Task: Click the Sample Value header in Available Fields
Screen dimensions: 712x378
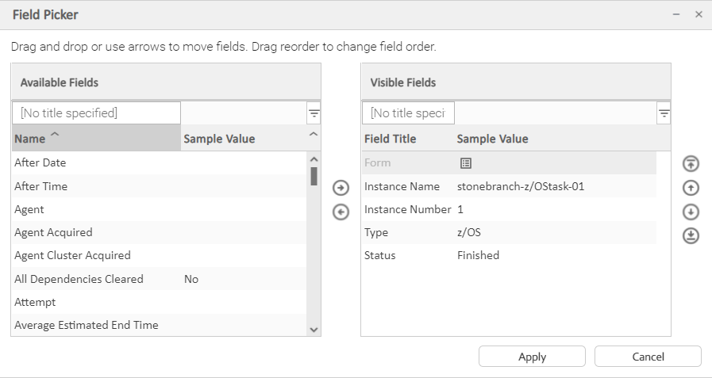Action: [219, 139]
